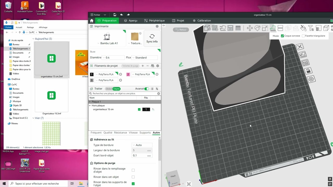Select the Move tool
333x187 pixels.
(250, 28)
